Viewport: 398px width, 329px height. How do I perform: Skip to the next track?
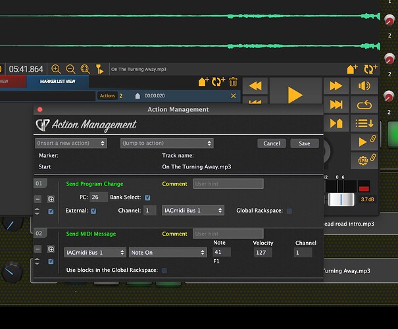(x=336, y=105)
